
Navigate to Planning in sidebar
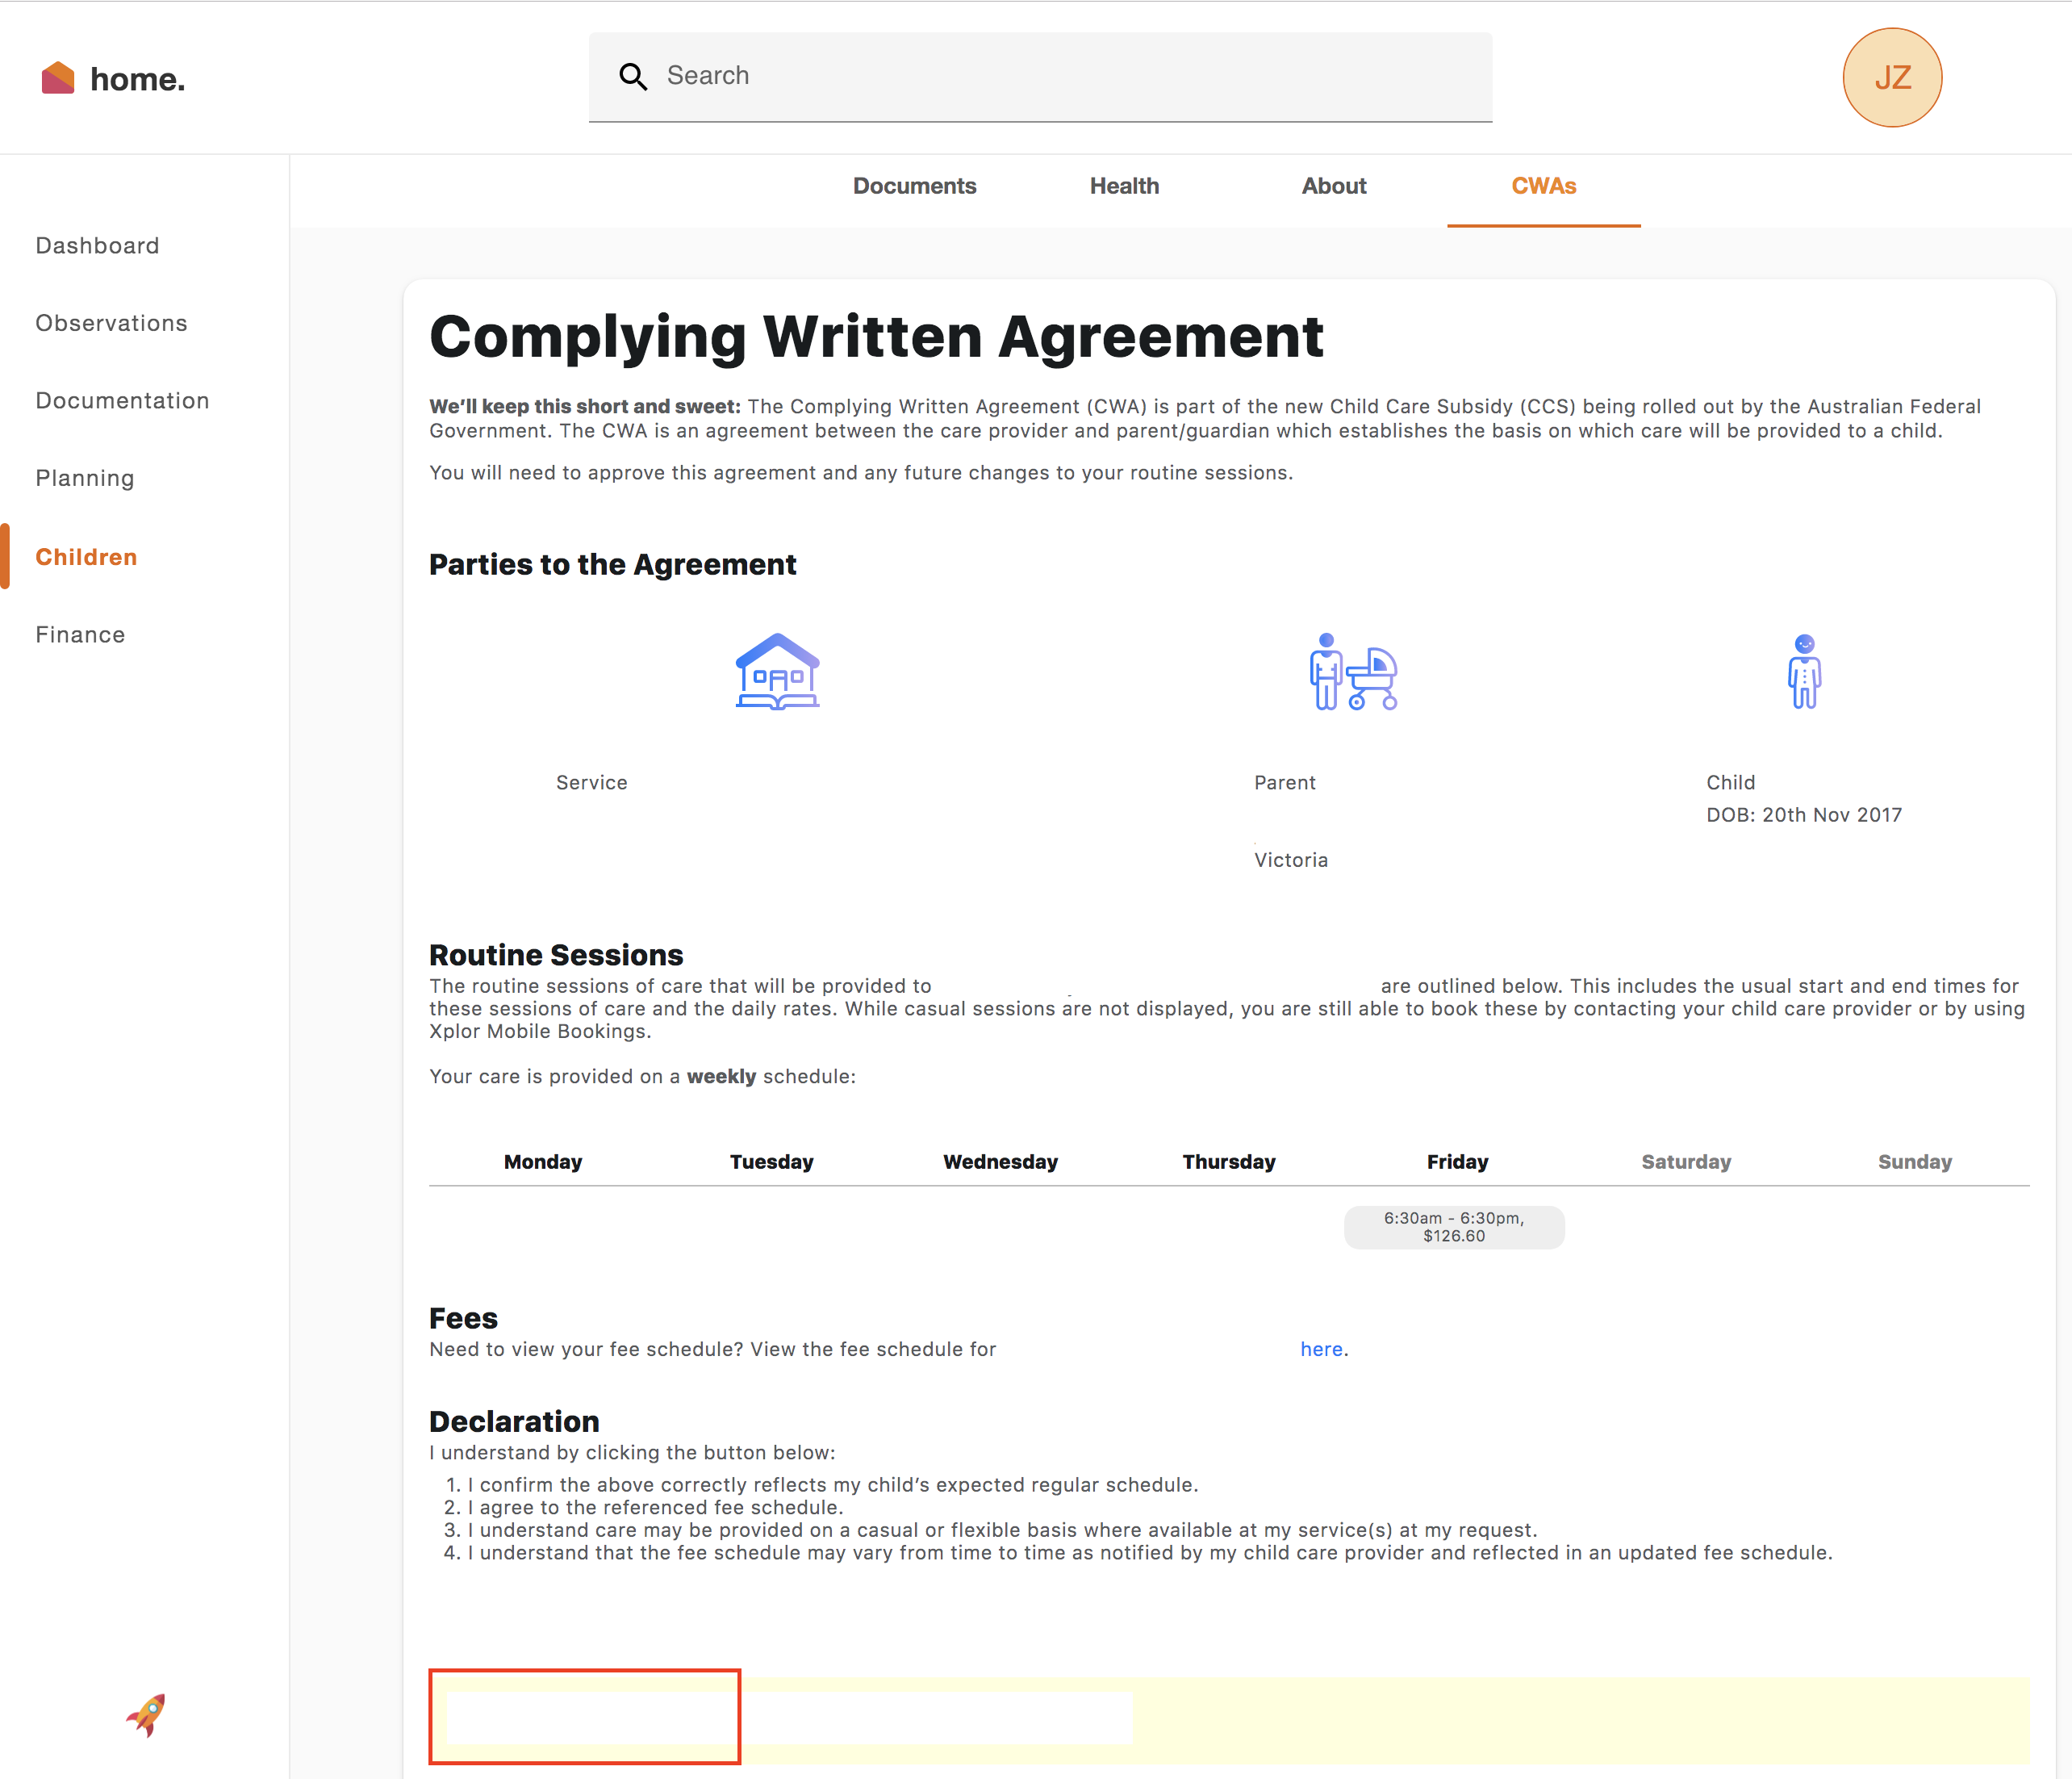[85, 479]
